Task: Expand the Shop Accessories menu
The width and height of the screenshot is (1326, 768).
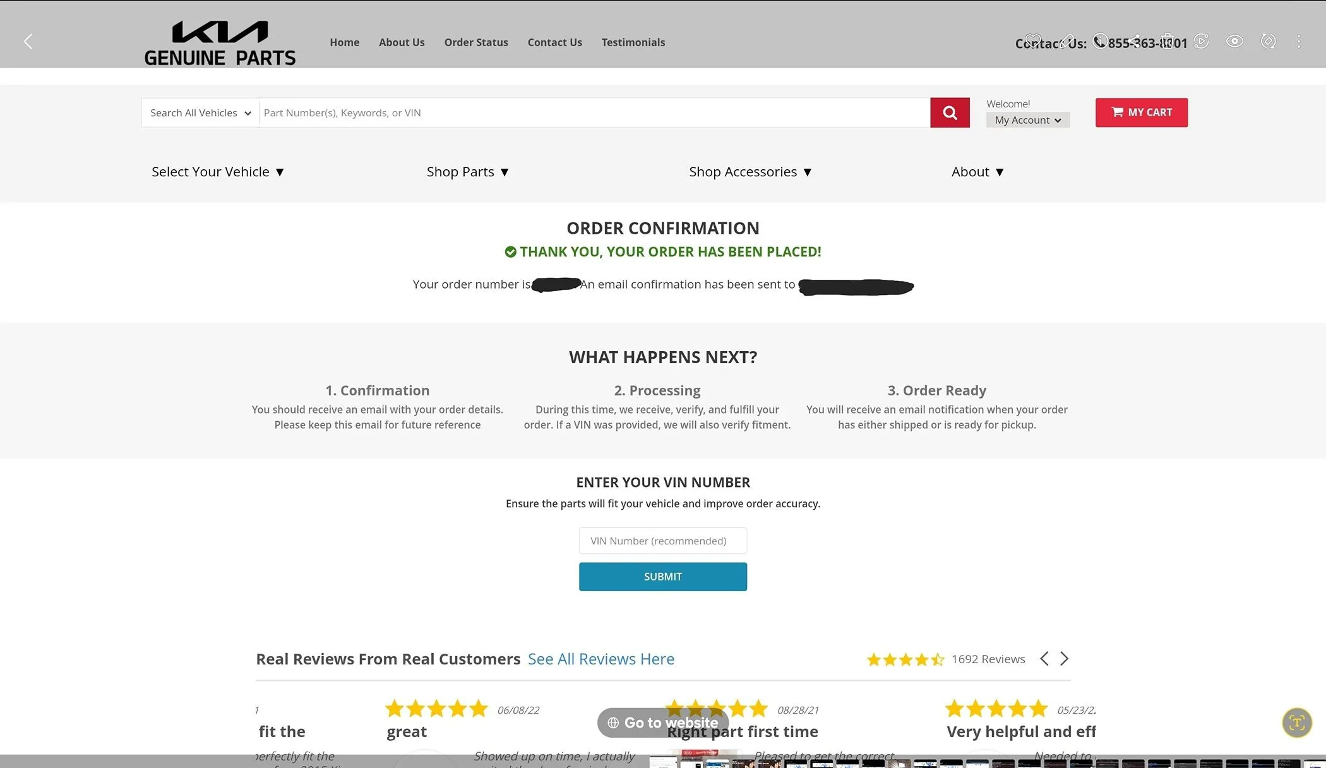Action: 750,172
